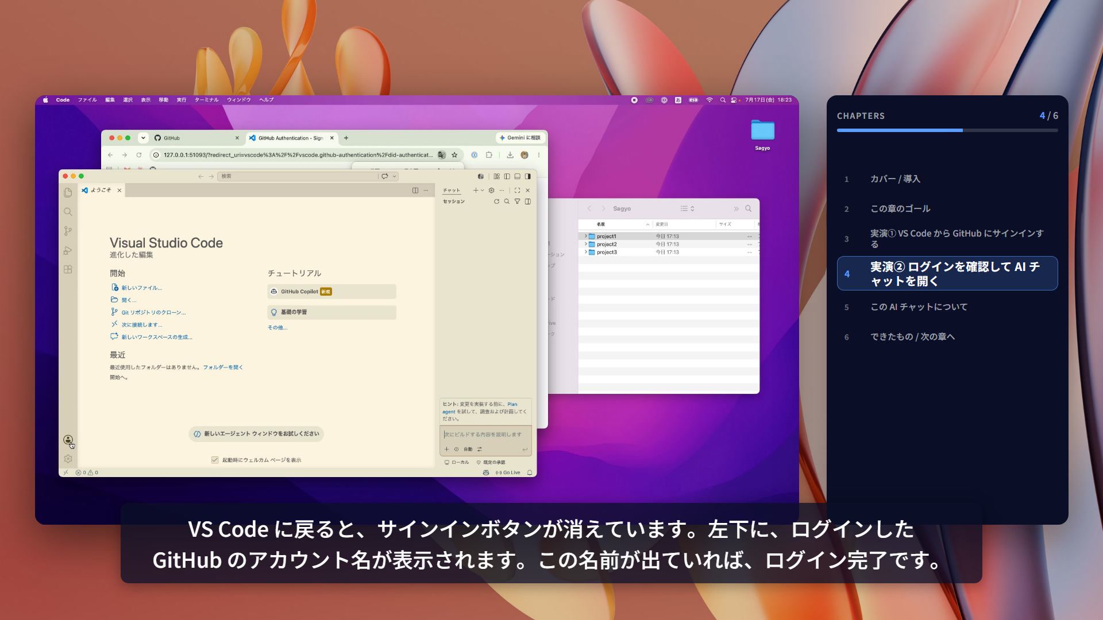Jump to chapter 5 この AI チャットについて
Screen dimensions: 1103x620
947,307
